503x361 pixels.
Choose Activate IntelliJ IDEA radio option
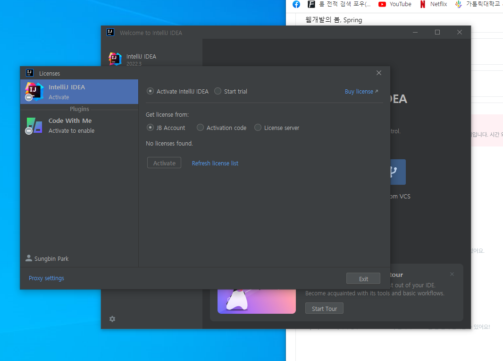tap(177, 91)
